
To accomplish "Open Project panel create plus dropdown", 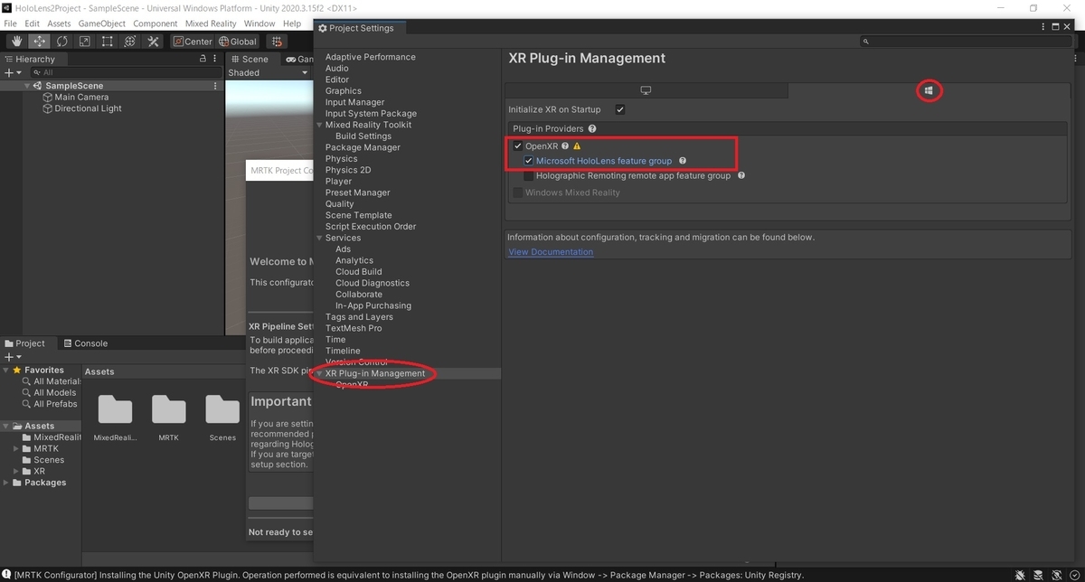I will pyautogui.click(x=13, y=357).
